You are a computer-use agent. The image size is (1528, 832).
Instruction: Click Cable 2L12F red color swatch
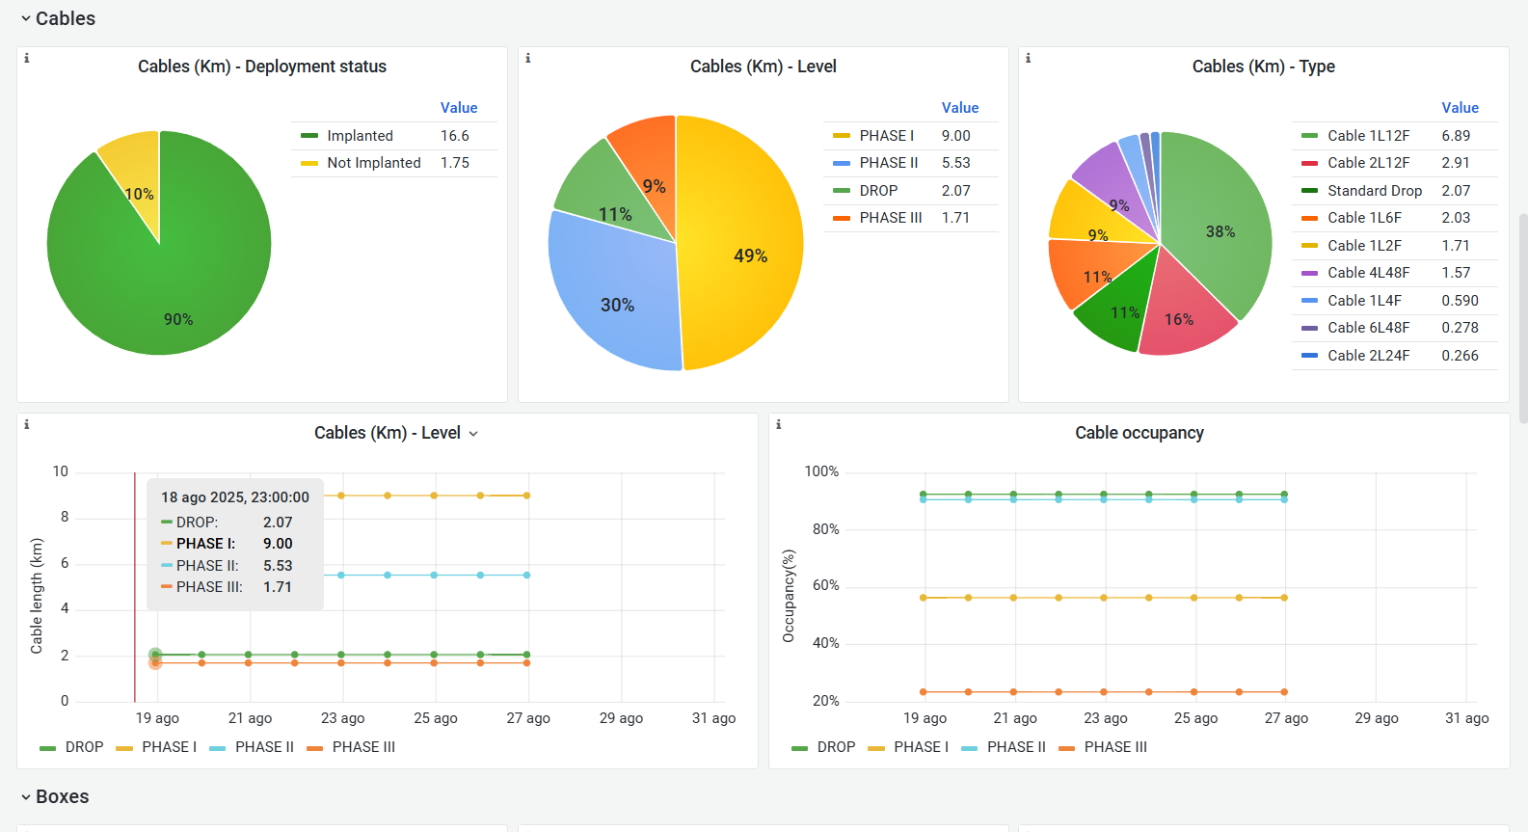tap(1309, 163)
